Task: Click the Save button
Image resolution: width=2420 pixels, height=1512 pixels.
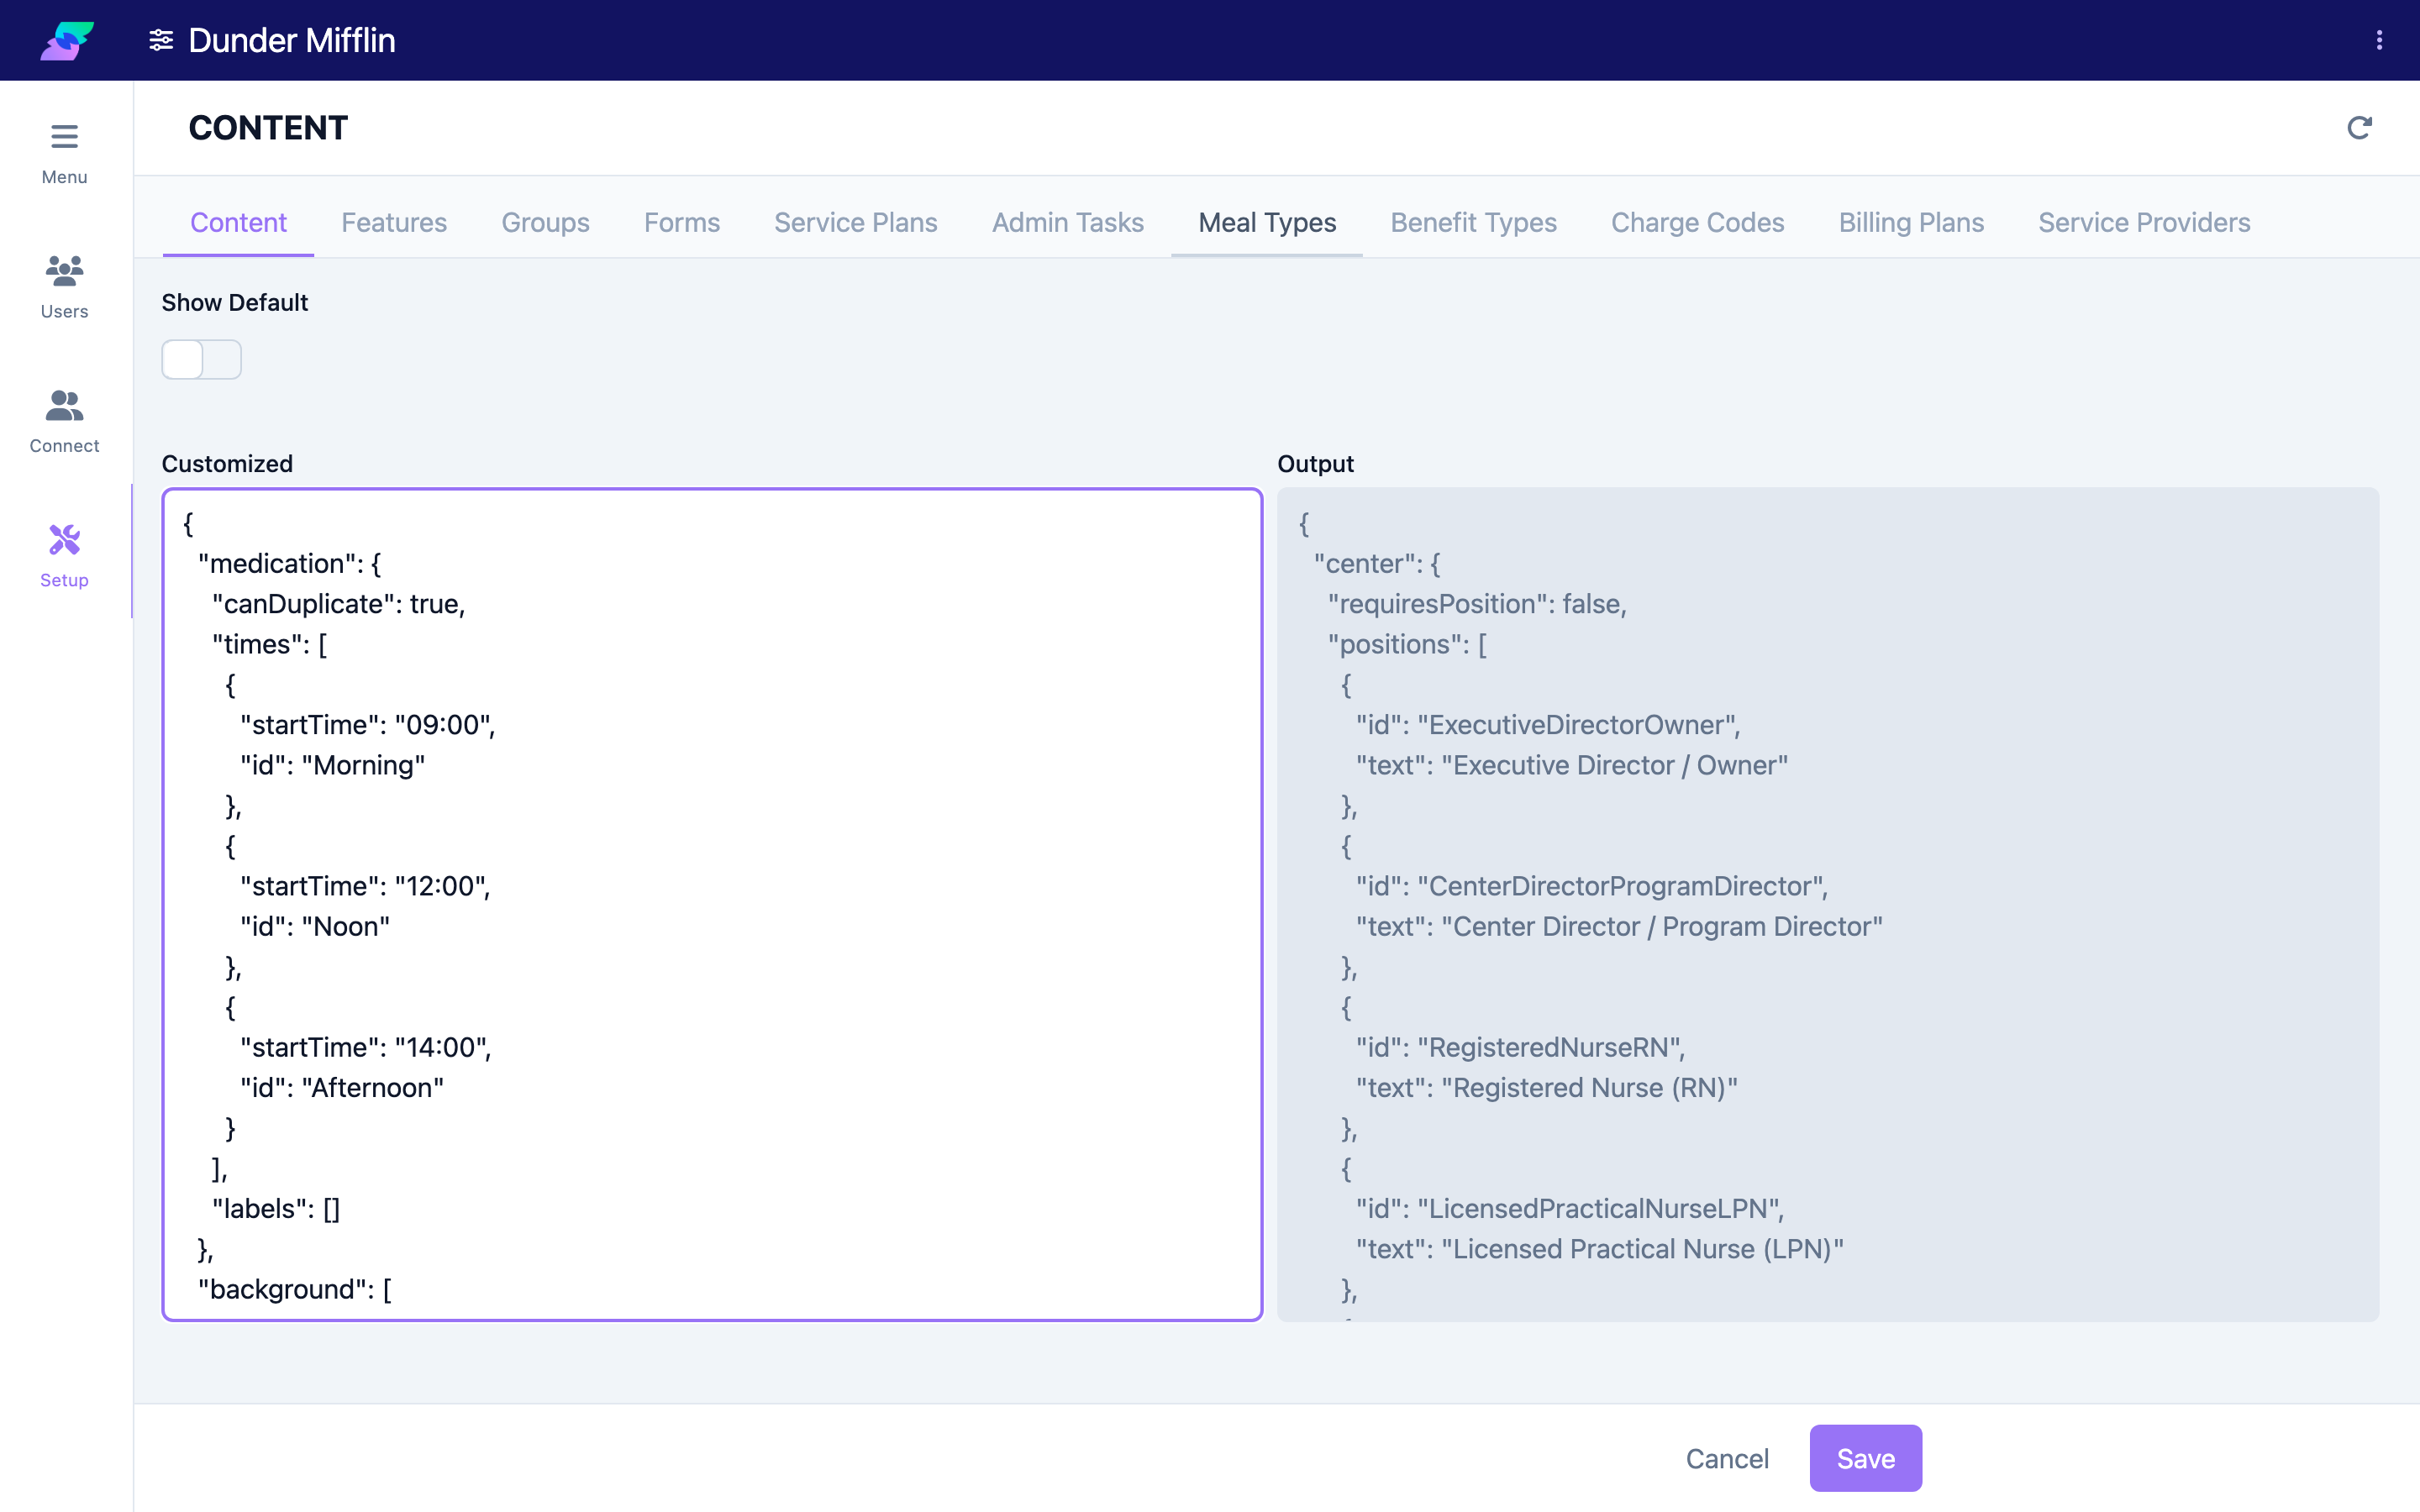Action: coord(1865,1458)
